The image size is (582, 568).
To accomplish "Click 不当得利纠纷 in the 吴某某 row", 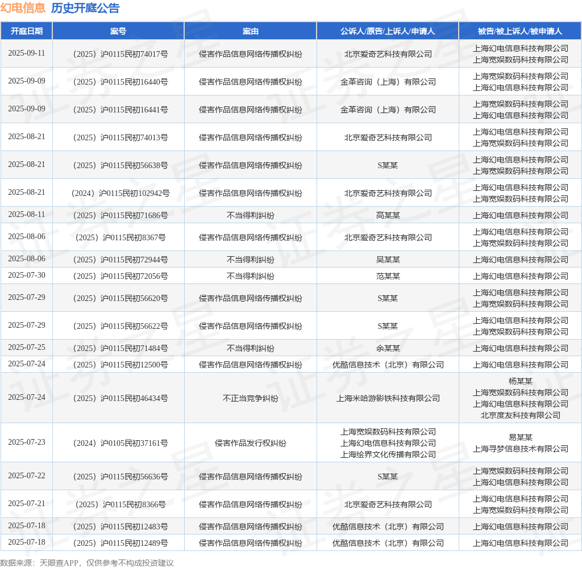I will (x=250, y=260).
